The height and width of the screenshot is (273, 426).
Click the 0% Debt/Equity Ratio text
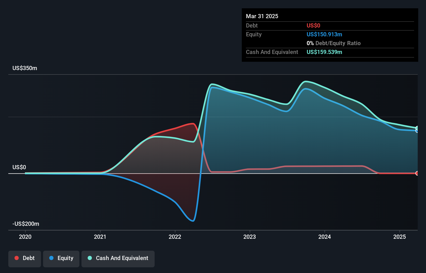334,43
